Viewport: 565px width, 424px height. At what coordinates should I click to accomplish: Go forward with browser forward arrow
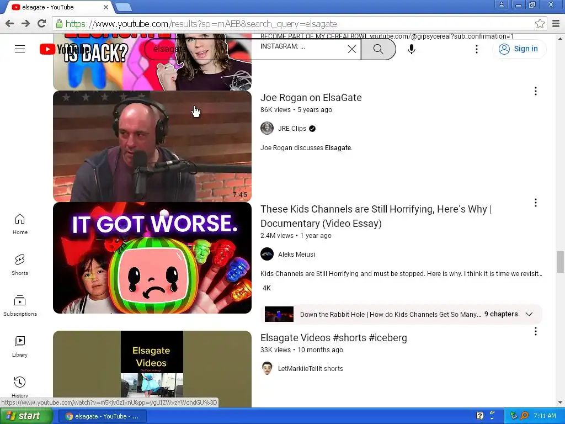click(x=25, y=24)
